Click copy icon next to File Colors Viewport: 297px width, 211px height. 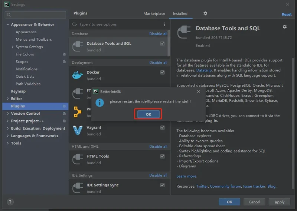(x=64, y=54)
